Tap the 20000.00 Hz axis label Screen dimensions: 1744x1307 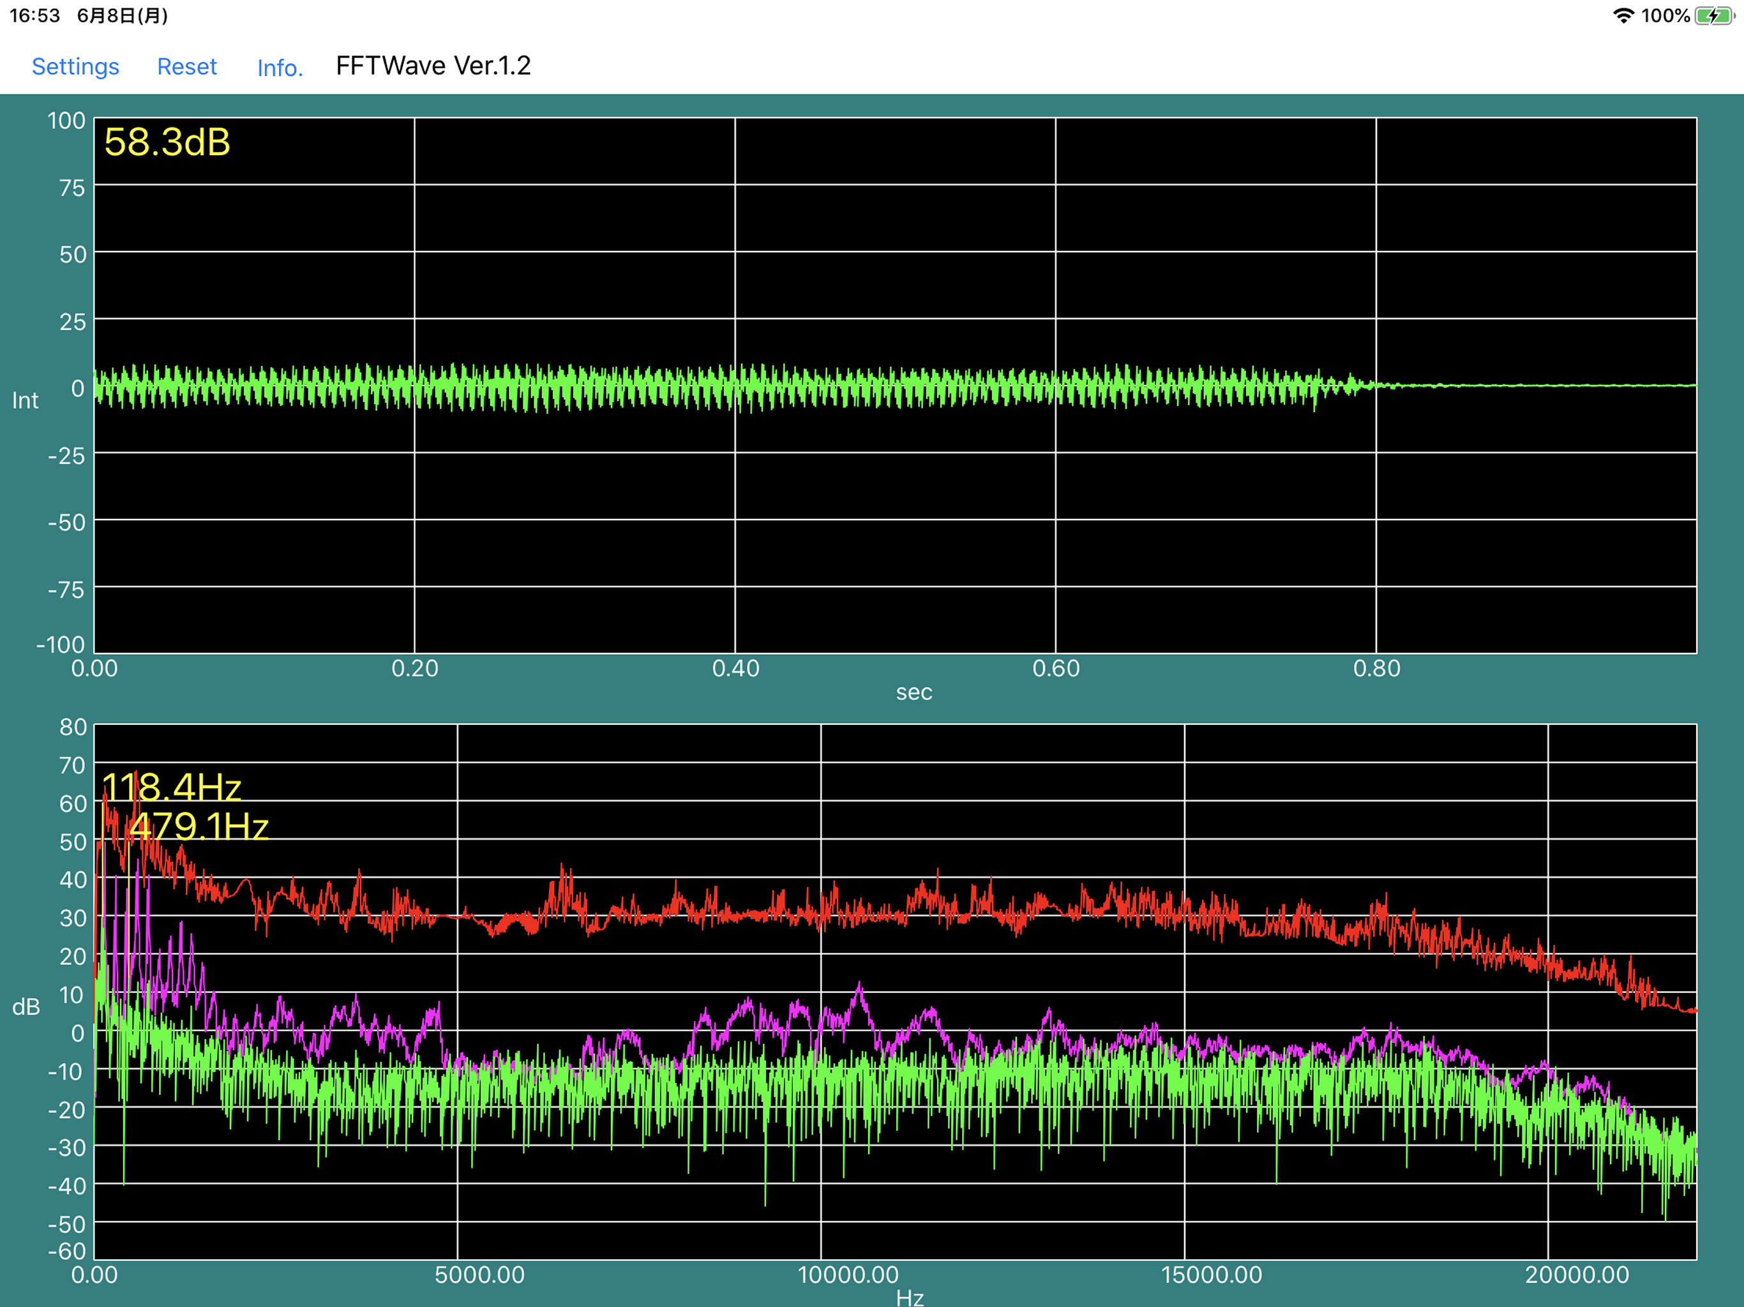tap(1576, 1274)
